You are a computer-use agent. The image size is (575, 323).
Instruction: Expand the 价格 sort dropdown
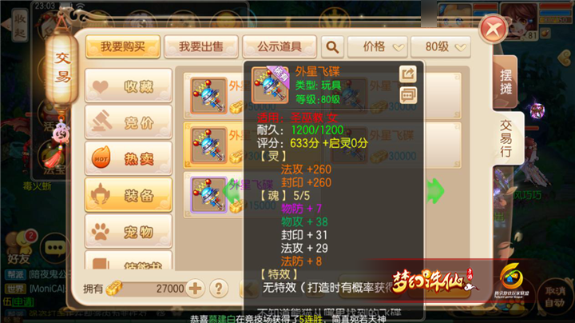point(377,46)
